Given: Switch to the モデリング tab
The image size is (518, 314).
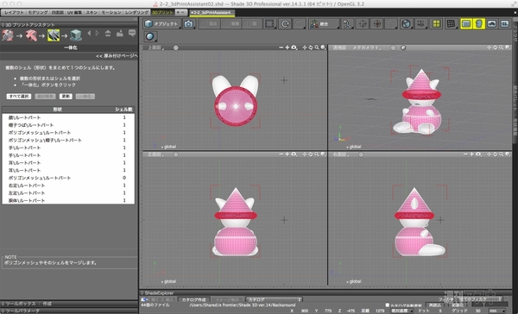Looking at the screenshot, I should [38, 13].
